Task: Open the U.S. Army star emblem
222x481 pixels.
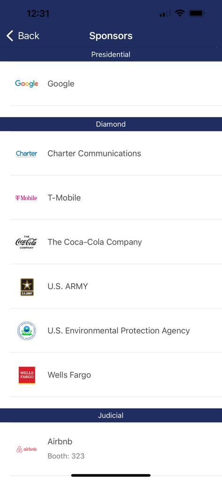Action: 27,287
